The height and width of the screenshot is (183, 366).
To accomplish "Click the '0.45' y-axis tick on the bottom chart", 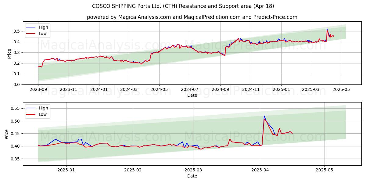I will pos(16,134).
